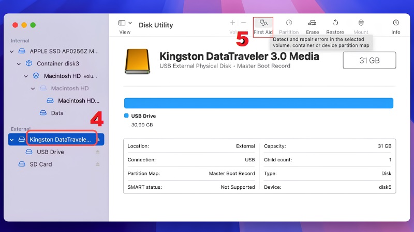Click the add volume plus icon
The image size is (414, 232).
click(232, 23)
